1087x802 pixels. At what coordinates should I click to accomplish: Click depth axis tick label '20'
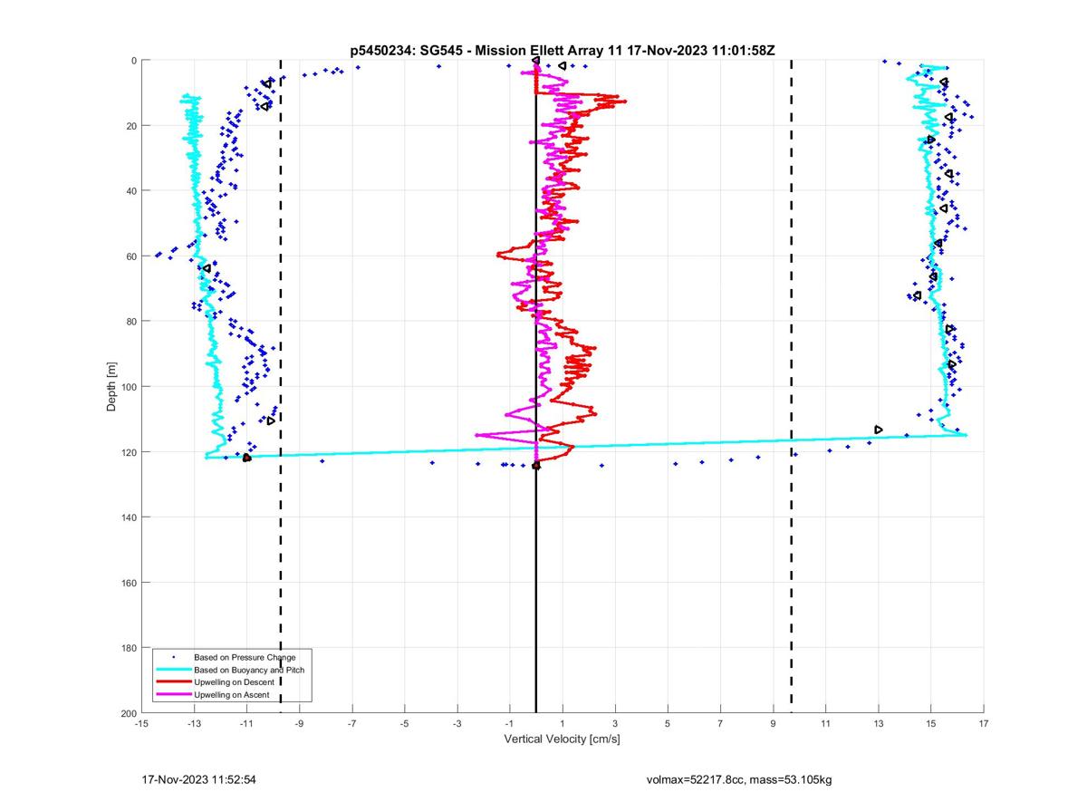coord(130,126)
